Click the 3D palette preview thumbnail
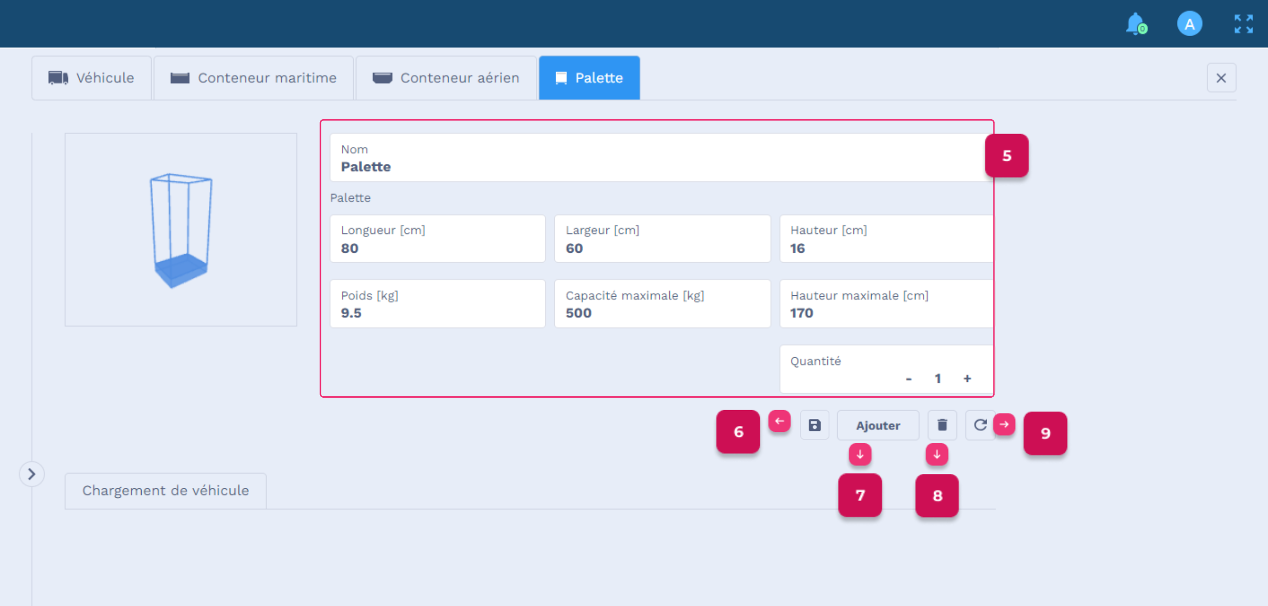Image resolution: width=1268 pixels, height=606 pixels. [x=181, y=230]
